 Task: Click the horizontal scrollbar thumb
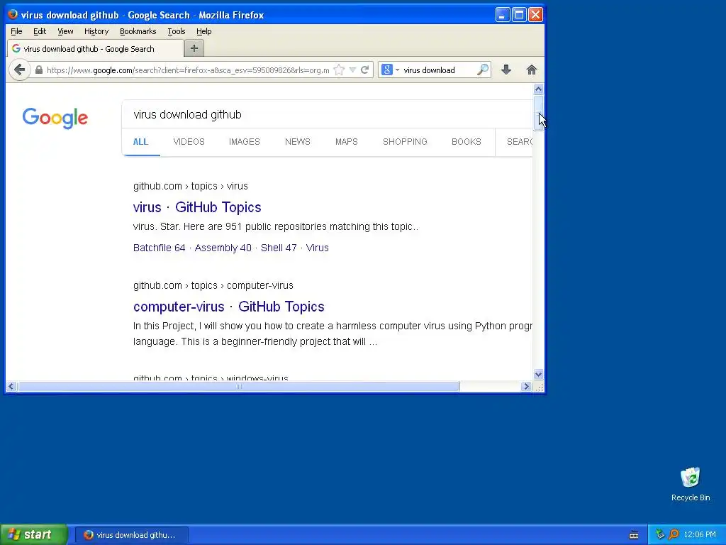tap(239, 387)
